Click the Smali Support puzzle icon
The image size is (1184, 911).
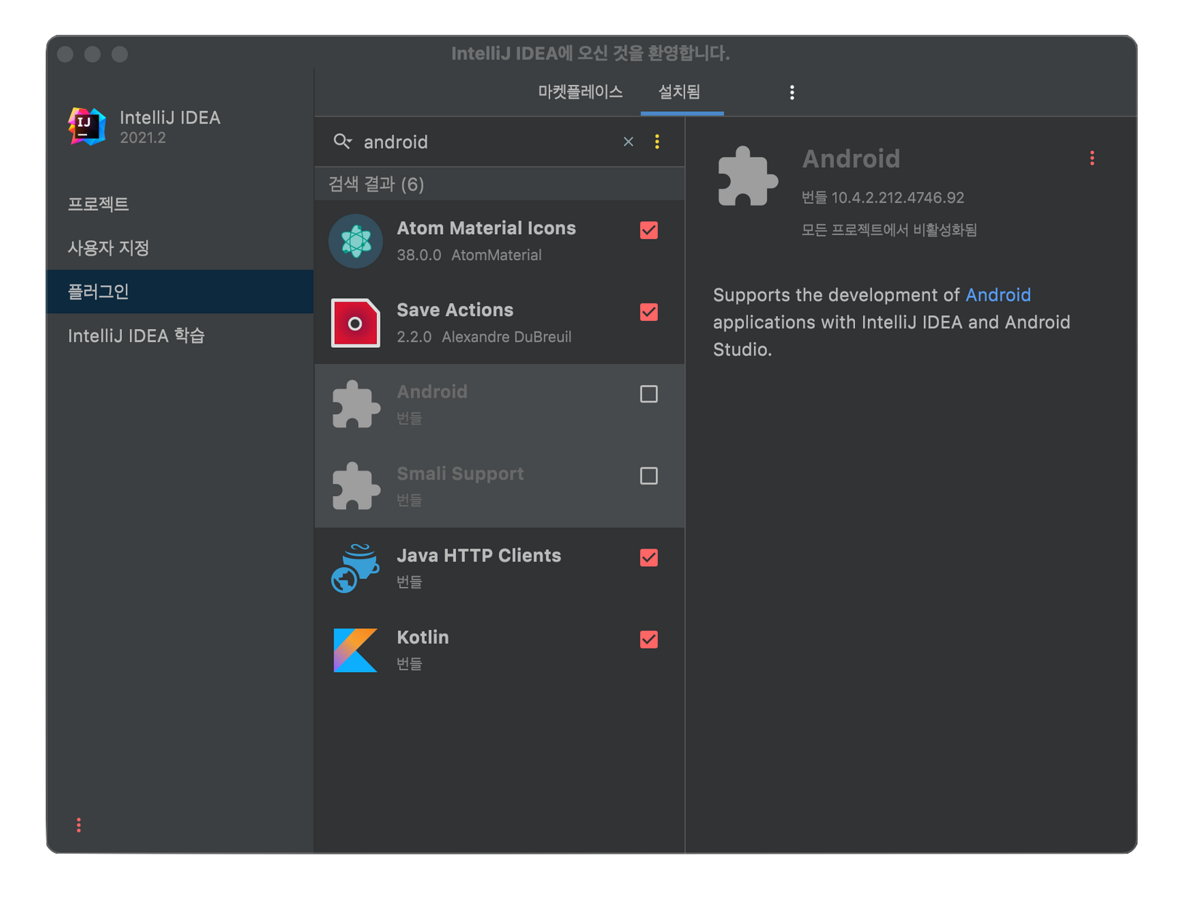click(356, 486)
